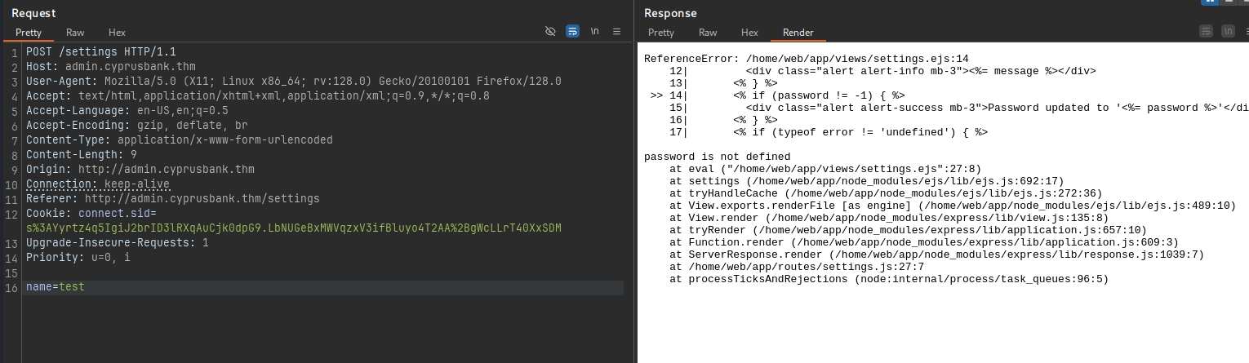Click the '>> 14|' password condition line
Viewport: 1249px width, 363px height.
click(778, 95)
